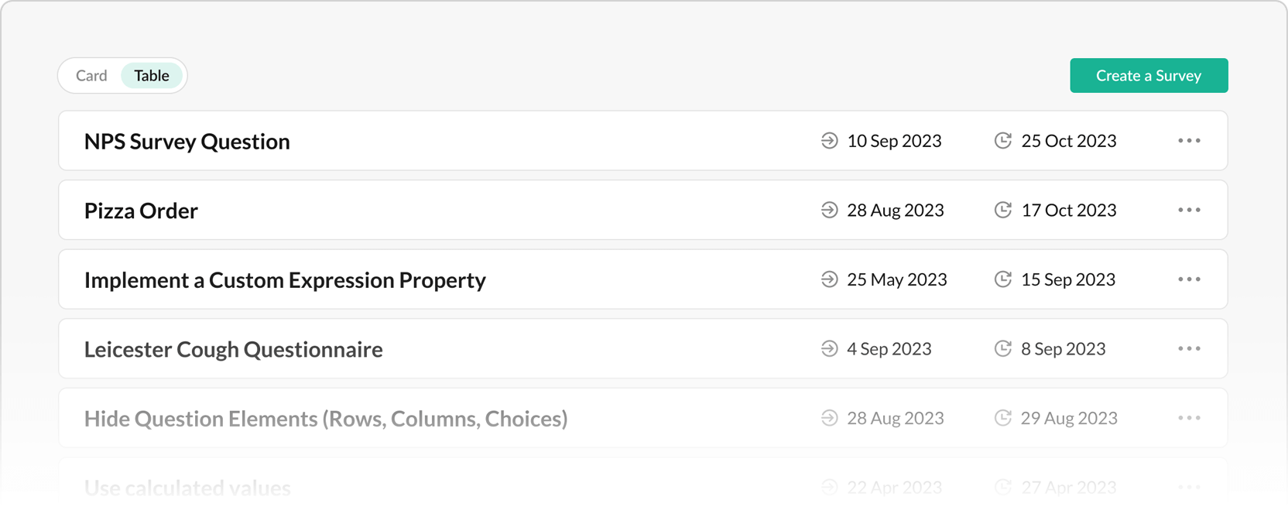Select the created date icon for Leicester Cough Questionnaire

click(x=829, y=348)
